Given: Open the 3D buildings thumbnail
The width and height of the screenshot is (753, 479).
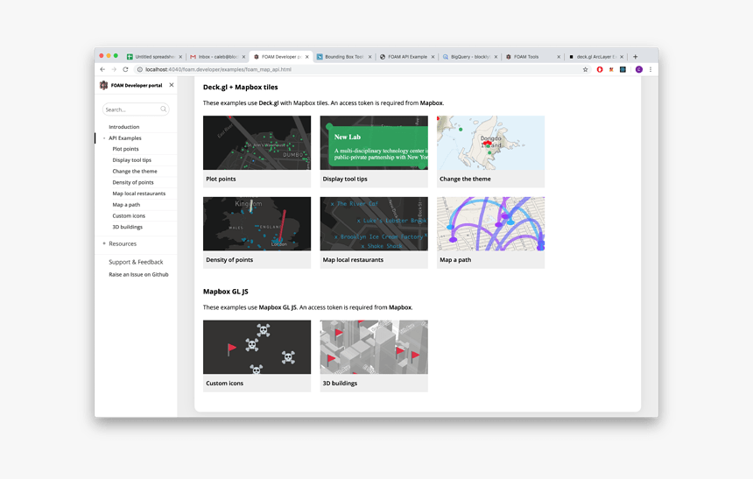Looking at the screenshot, I should point(374,347).
